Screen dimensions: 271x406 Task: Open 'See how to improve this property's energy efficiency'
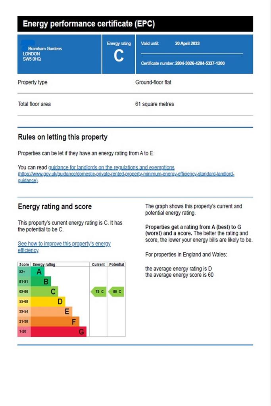click(64, 247)
